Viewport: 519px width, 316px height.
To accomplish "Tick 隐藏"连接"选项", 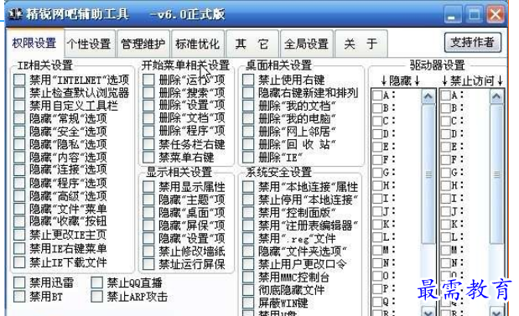I will [x=19, y=170].
